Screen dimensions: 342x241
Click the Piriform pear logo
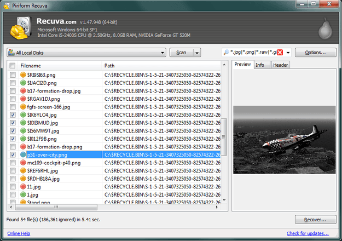pos(326,29)
